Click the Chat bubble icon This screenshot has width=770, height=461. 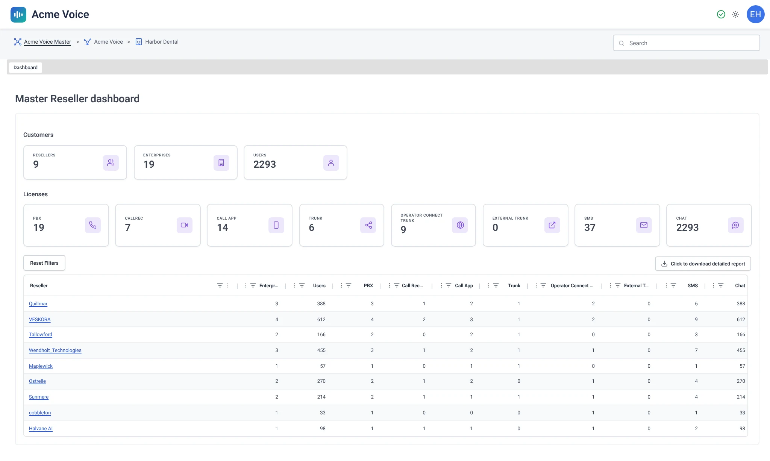click(x=736, y=225)
